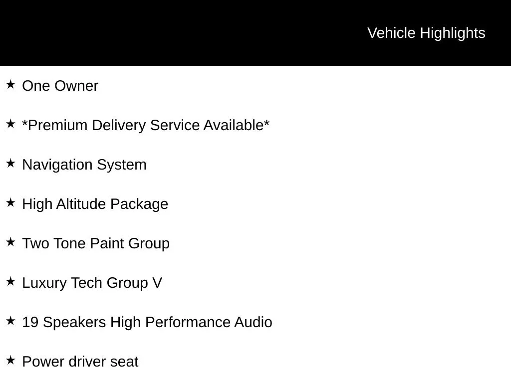This screenshot has width=511, height=383.
Task: Click the Vehicle Highlights header title
Action: pos(426,33)
